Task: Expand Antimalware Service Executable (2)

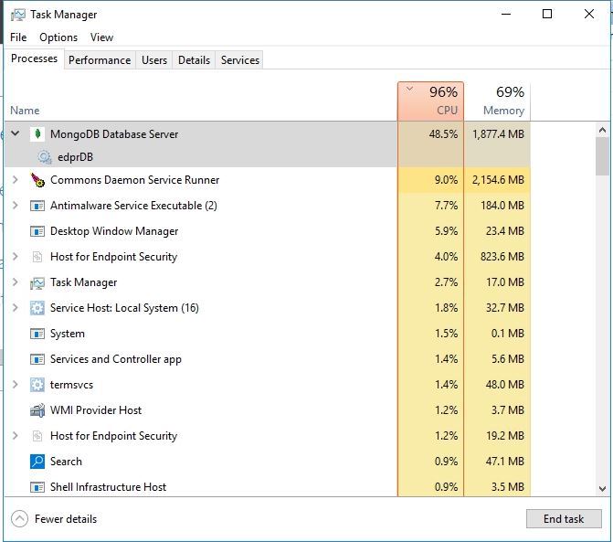Action: [x=16, y=206]
